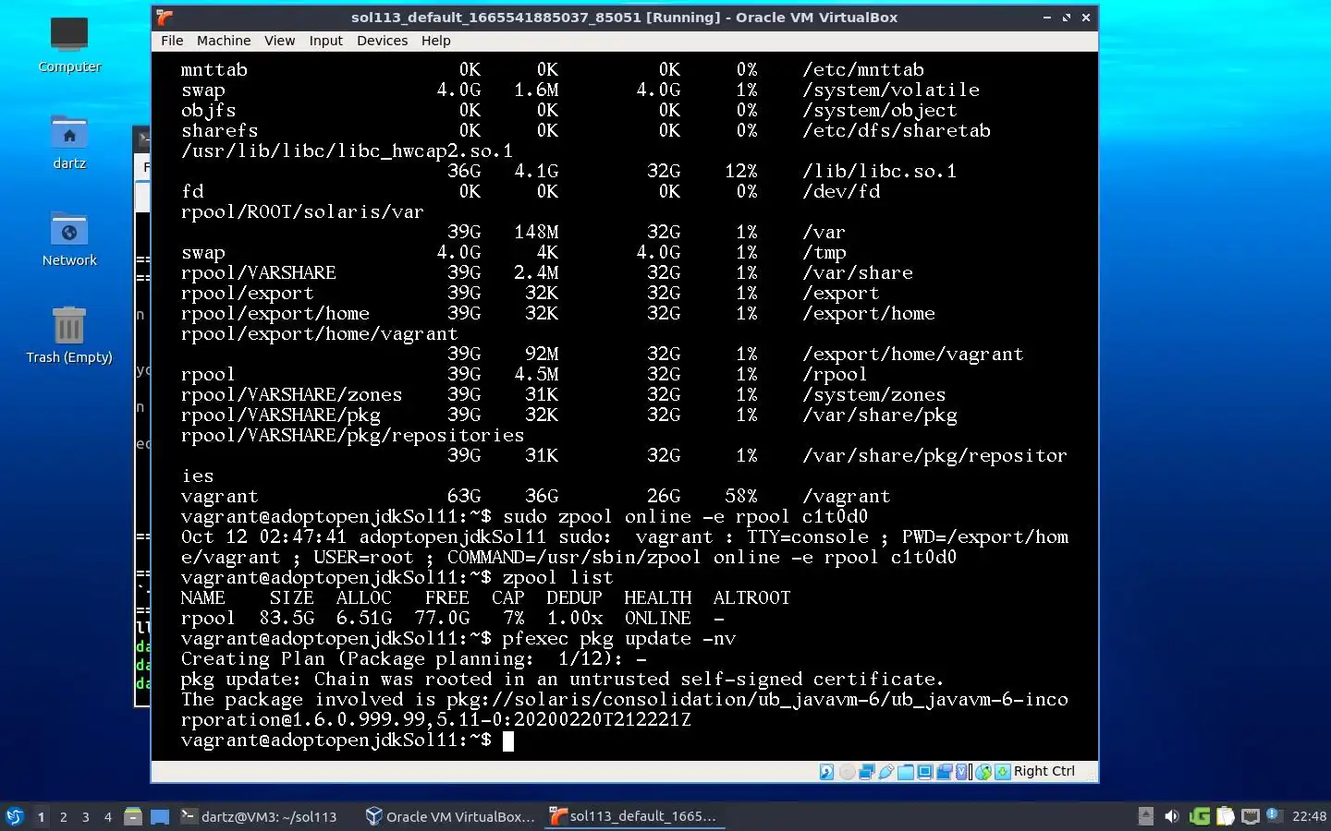Click the hard disk activity status icon
This screenshot has height=831, width=1331.
(x=826, y=772)
